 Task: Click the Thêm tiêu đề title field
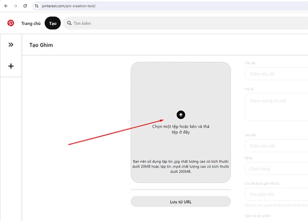point(277,74)
